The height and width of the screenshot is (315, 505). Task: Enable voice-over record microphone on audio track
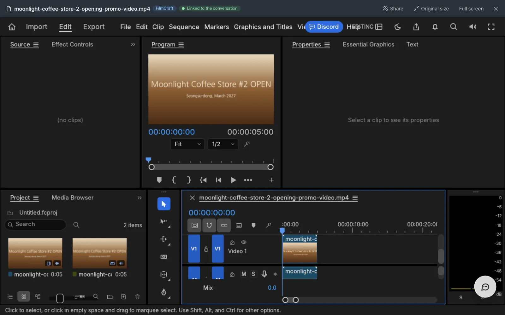coord(264,274)
